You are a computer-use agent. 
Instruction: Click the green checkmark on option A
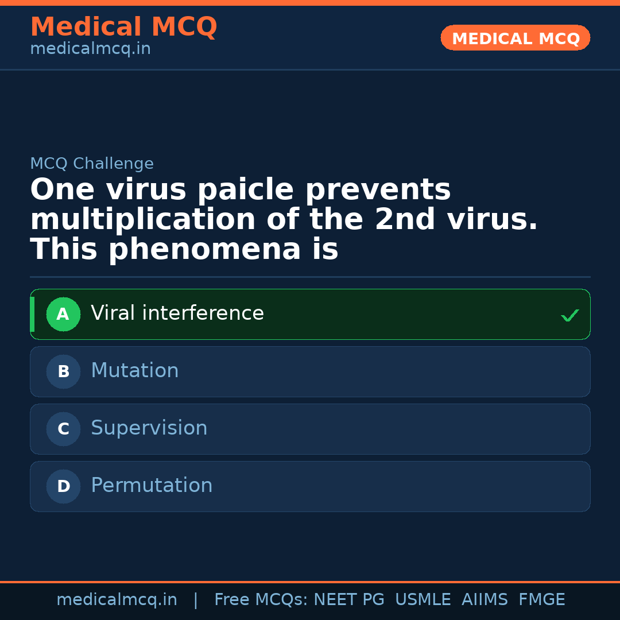(x=569, y=315)
